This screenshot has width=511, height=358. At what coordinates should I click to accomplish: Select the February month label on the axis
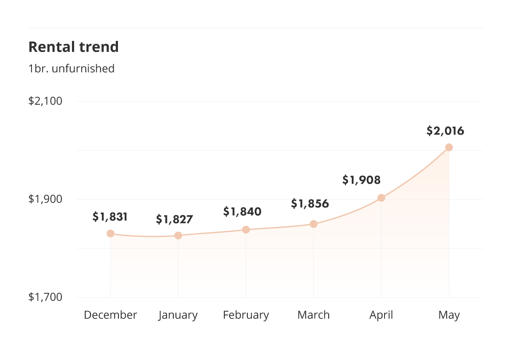click(246, 315)
